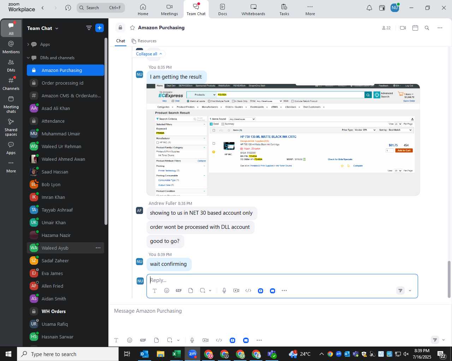The height and width of the screenshot is (361, 452).
Task: Open Excel from the Windows taskbar
Action: 177,354
